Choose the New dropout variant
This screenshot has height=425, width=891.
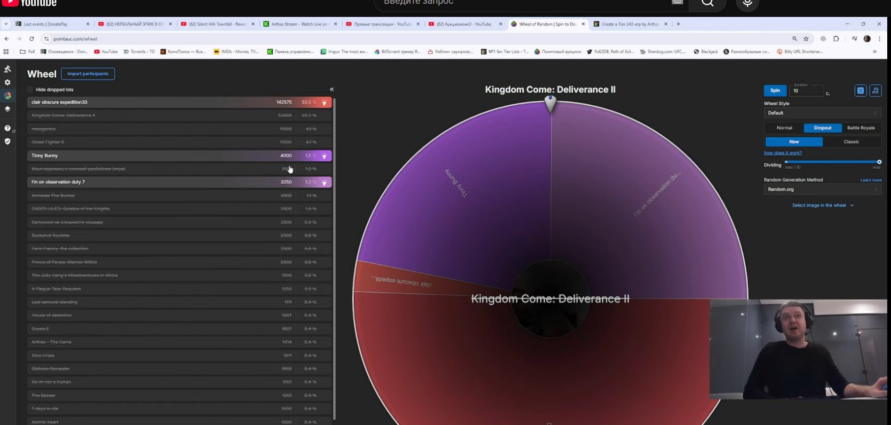click(794, 142)
